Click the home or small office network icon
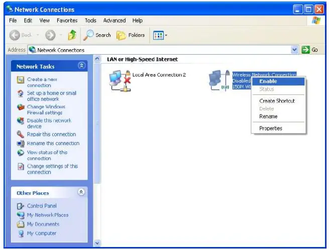The width and height of the screenshot is (329, 250). click(x=21, y=93)
